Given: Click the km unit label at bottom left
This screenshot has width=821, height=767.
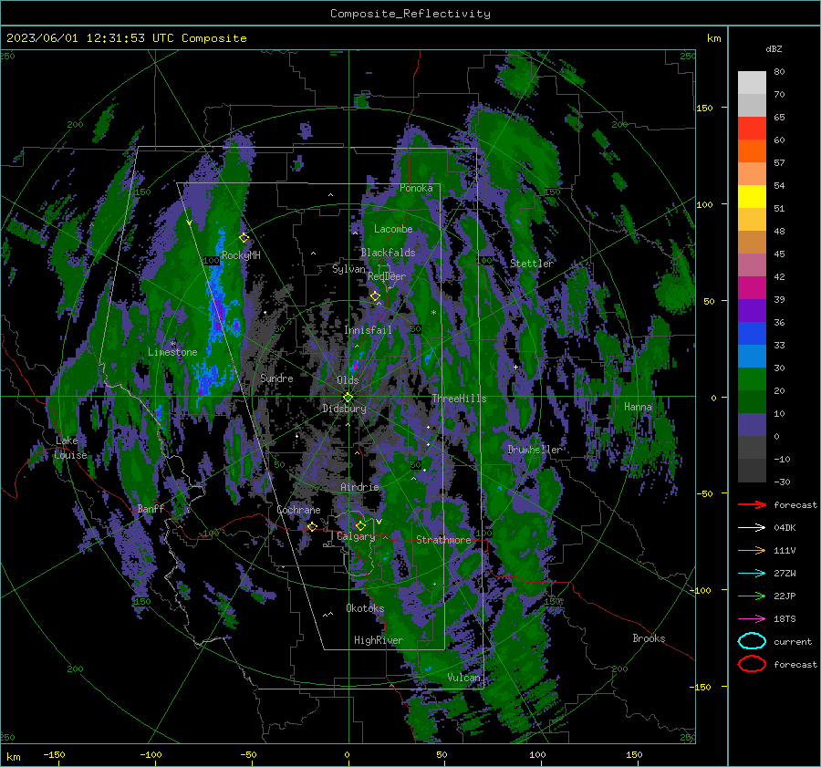Looking at the screenshot, I should click(13, 757).
